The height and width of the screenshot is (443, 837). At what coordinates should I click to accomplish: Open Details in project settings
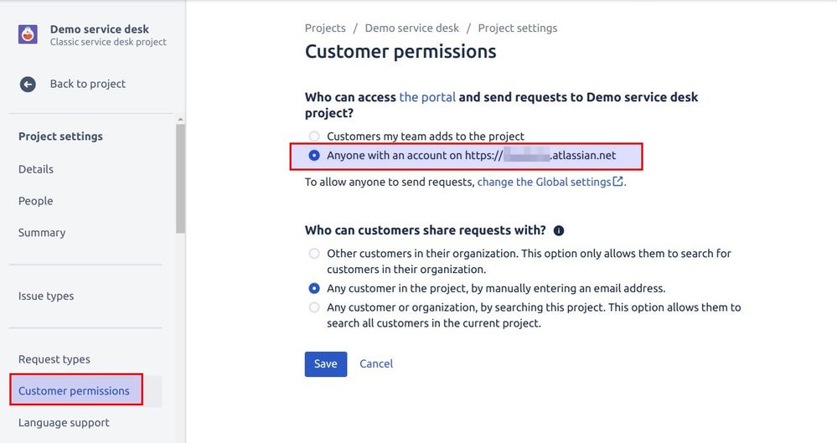pos(36,169)
